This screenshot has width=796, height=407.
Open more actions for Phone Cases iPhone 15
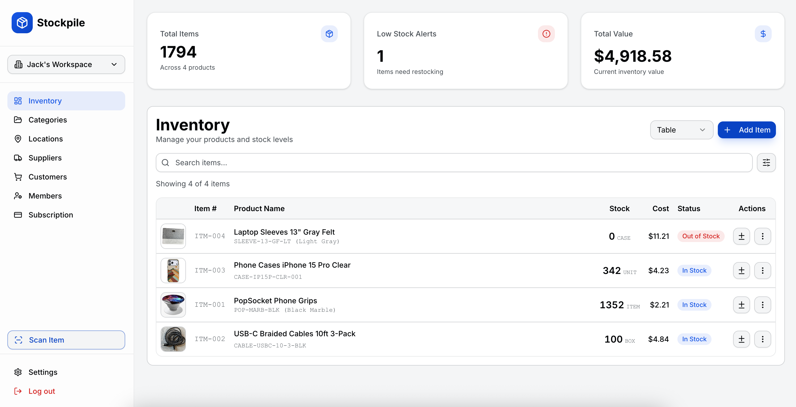point(762,271)
